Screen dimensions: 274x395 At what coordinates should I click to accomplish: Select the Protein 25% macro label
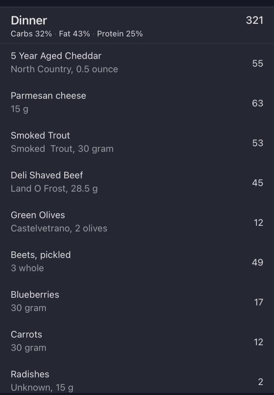120,34
